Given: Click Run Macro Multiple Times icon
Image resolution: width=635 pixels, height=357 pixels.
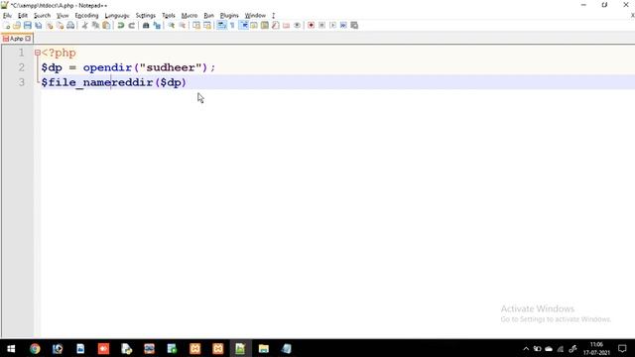Looking at the screenshot, I should 343,26.
